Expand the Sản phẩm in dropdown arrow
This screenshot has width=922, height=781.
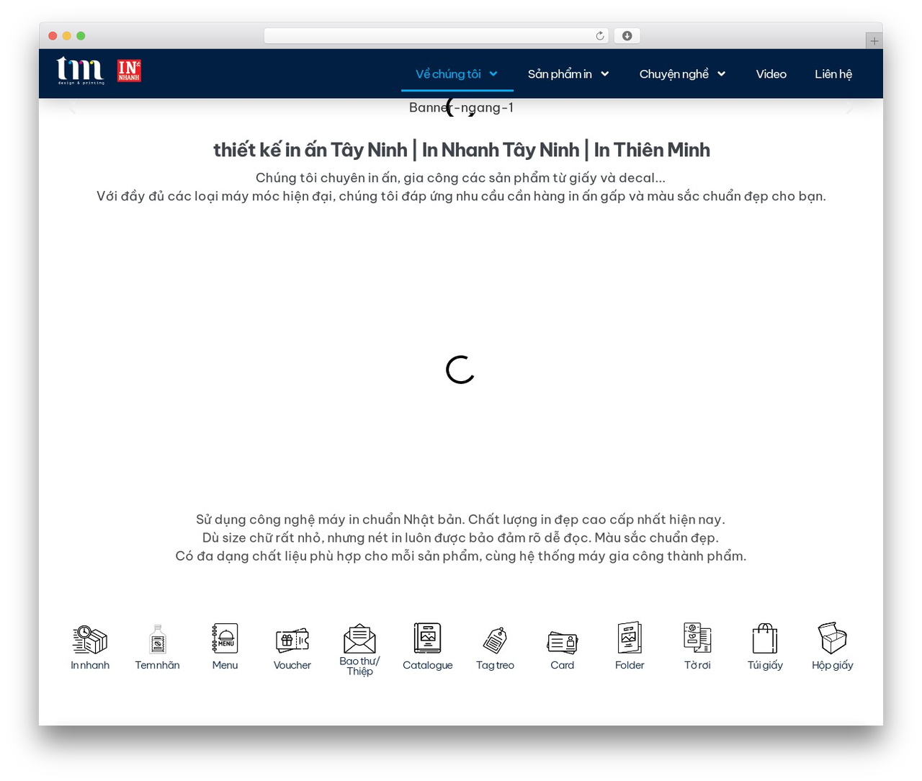click(x=605, y=73)
